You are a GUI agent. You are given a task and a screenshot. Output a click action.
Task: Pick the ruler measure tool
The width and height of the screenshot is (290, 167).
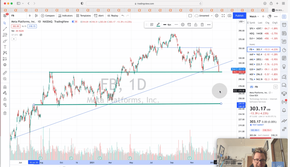coord(5,73)
